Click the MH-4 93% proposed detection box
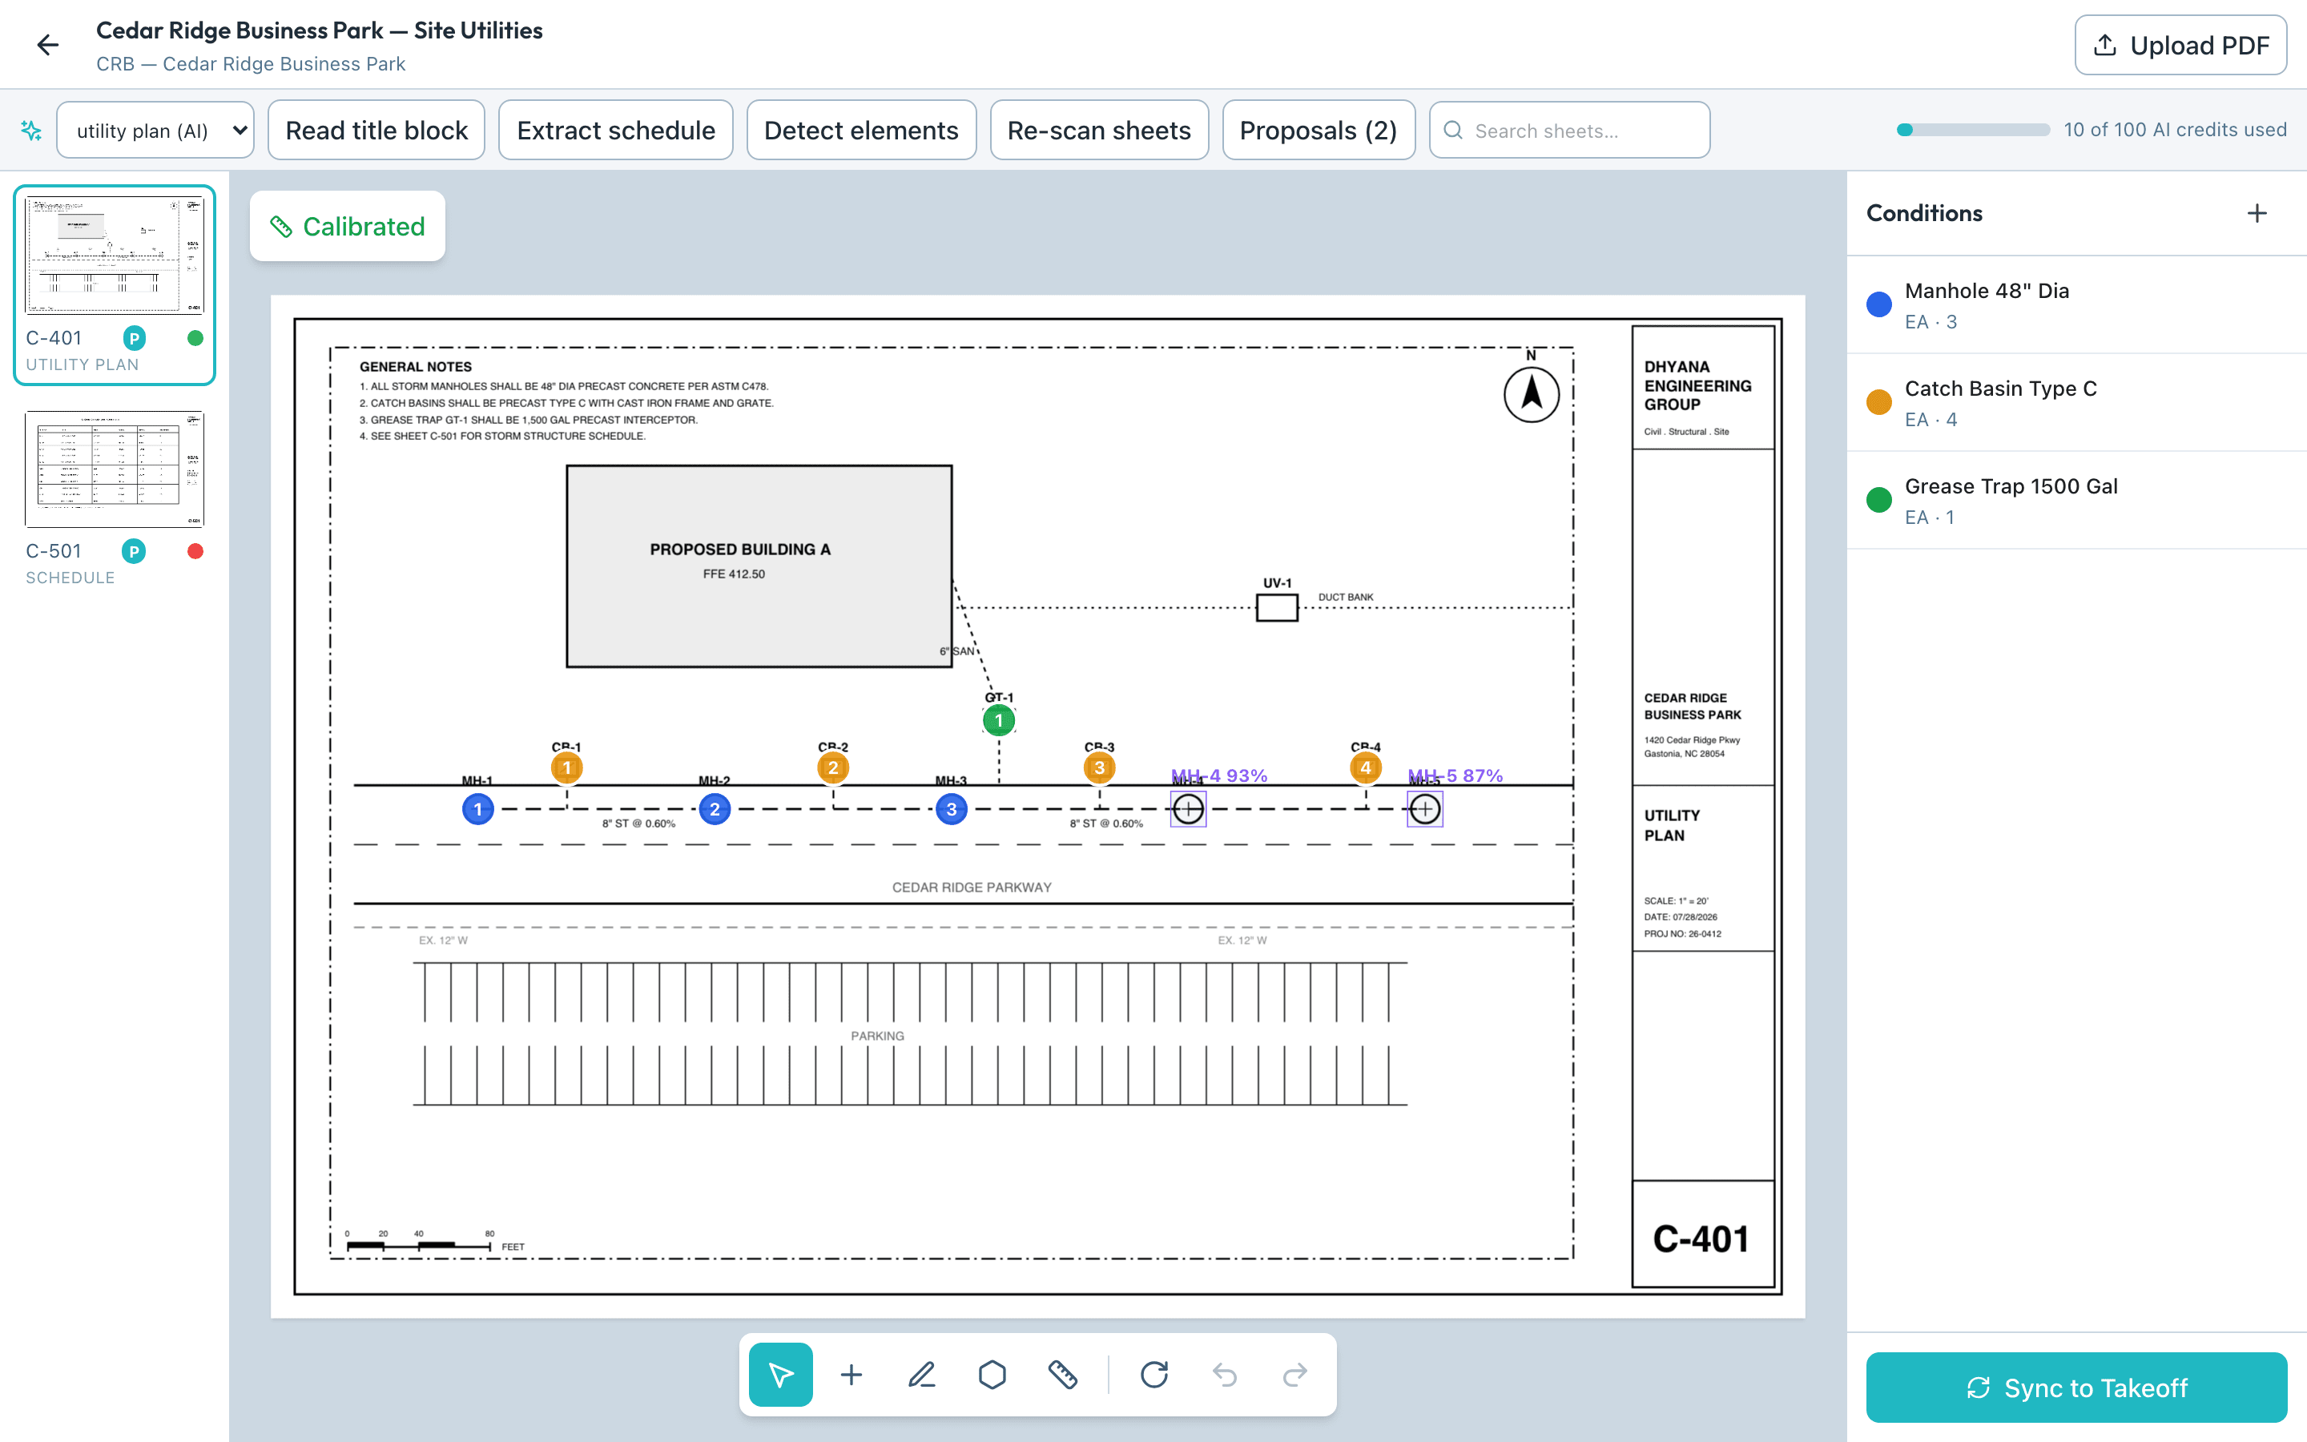Image resolution: width=2307 pixels, height=1442 pixels. click(1188, 810)
